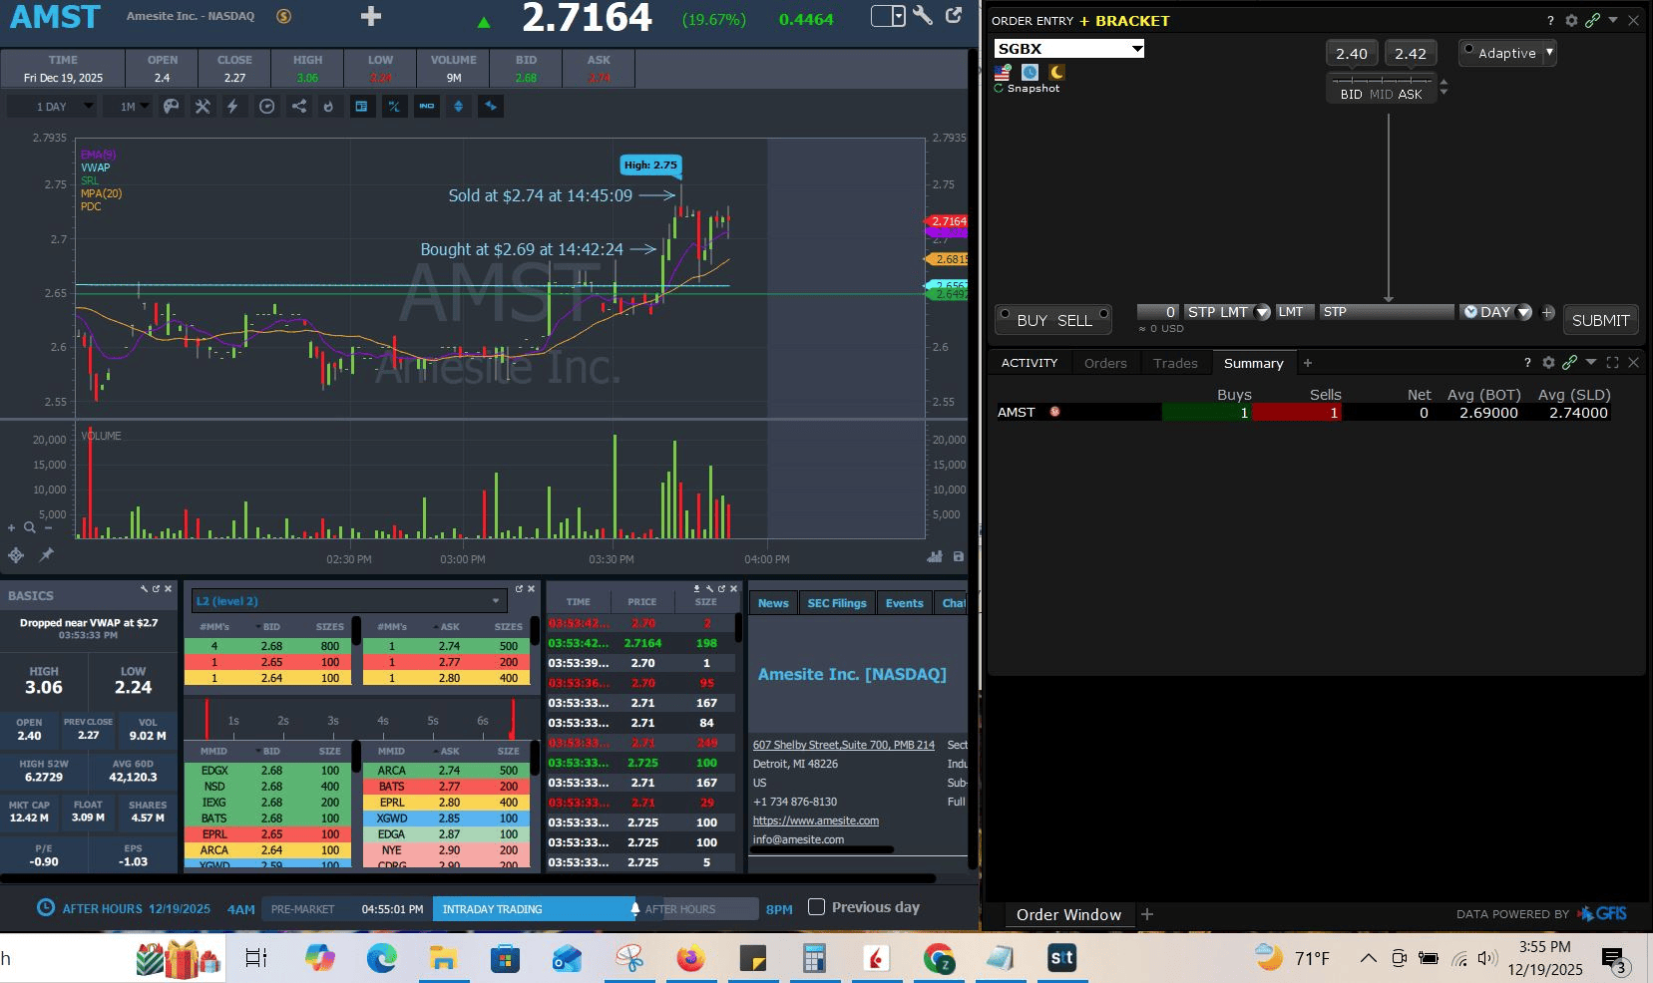Click the bar chart icon at chart bottom right

point(935,556)
